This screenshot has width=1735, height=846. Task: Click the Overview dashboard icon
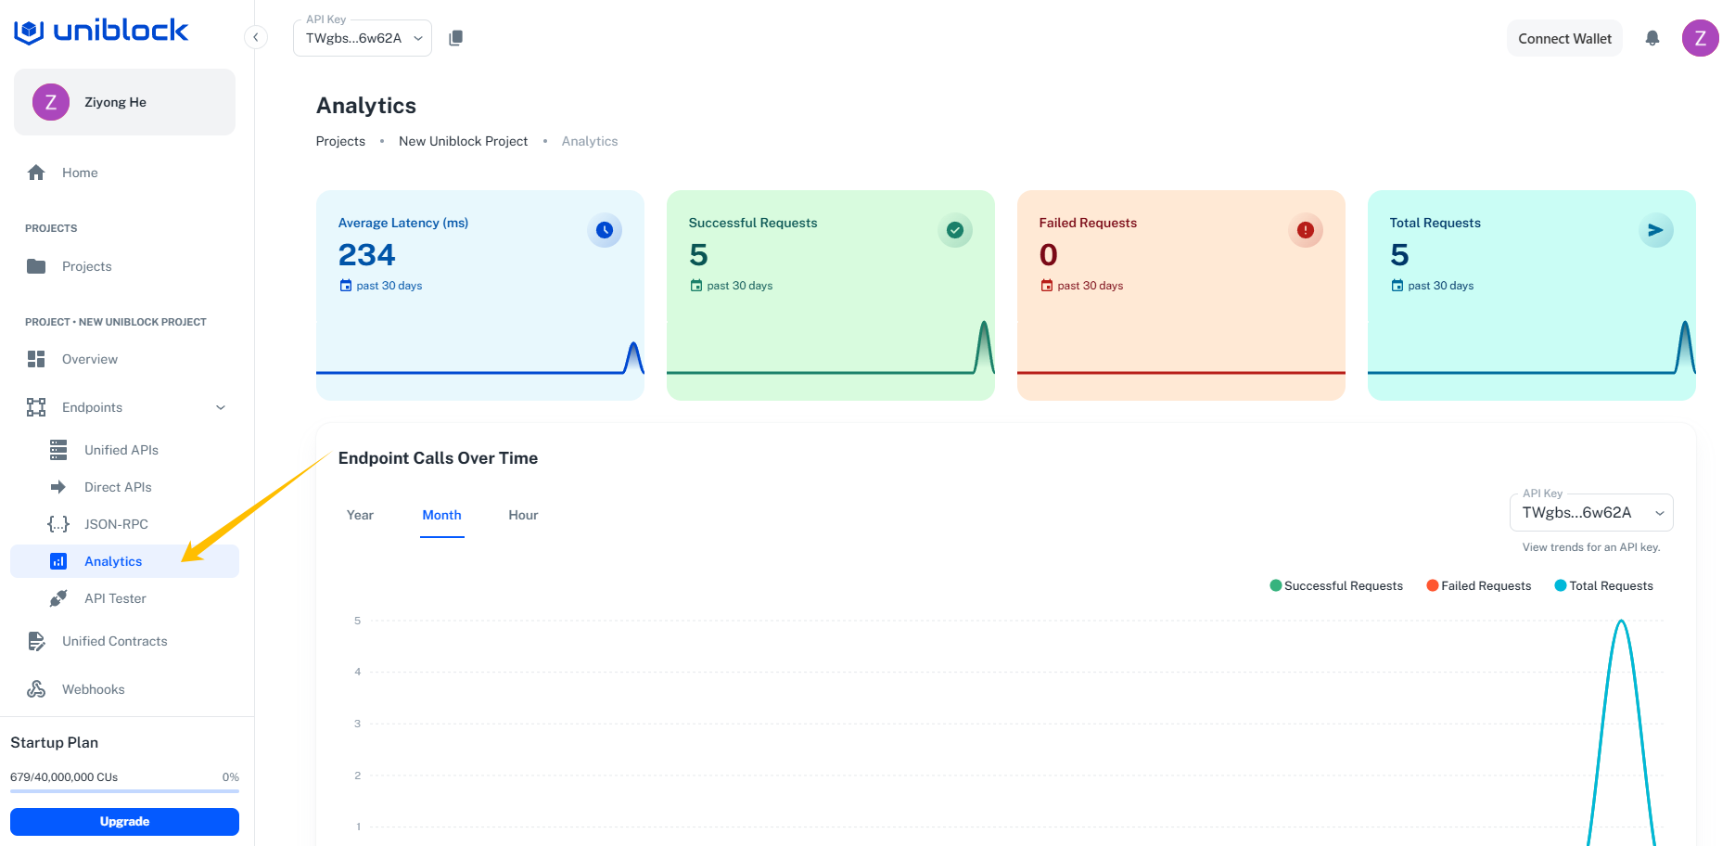[36, 359]
